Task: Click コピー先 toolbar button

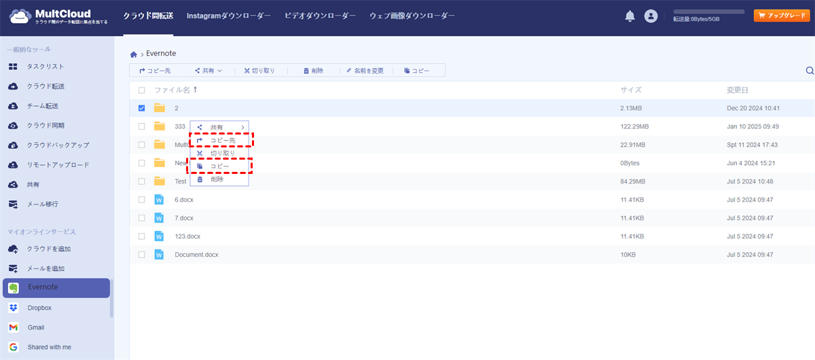Action: pyautogui.click(x=154, y=71)
